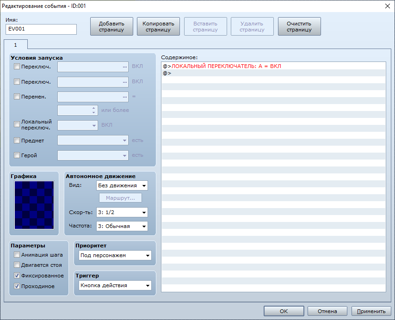Uncheck the Фиксированное checkbox
This screenshot has height=320, width=395.
point(17,276)
